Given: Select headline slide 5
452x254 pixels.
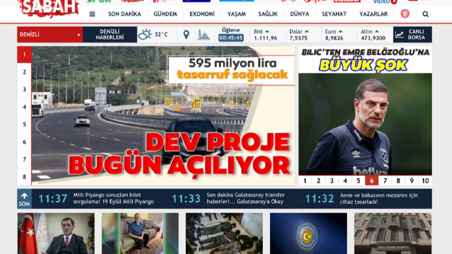Looking at the screenshot, I should pyautogui.click(x=25, y=124).
